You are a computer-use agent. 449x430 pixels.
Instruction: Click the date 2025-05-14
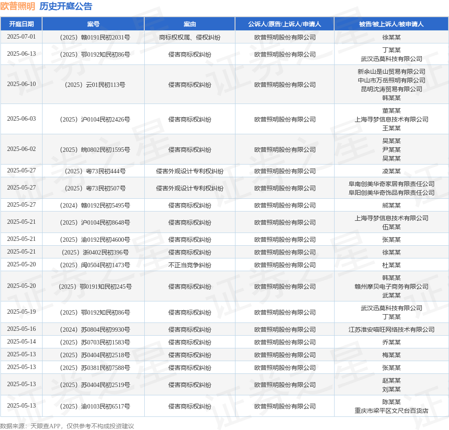coord(21,341)
